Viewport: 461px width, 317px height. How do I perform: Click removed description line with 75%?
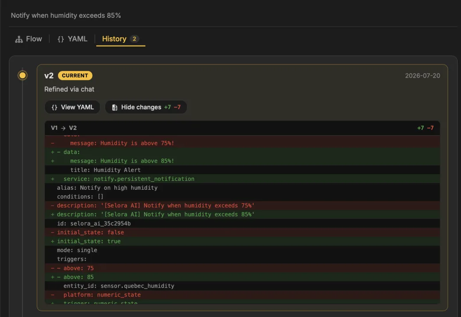tap(242, 206)
